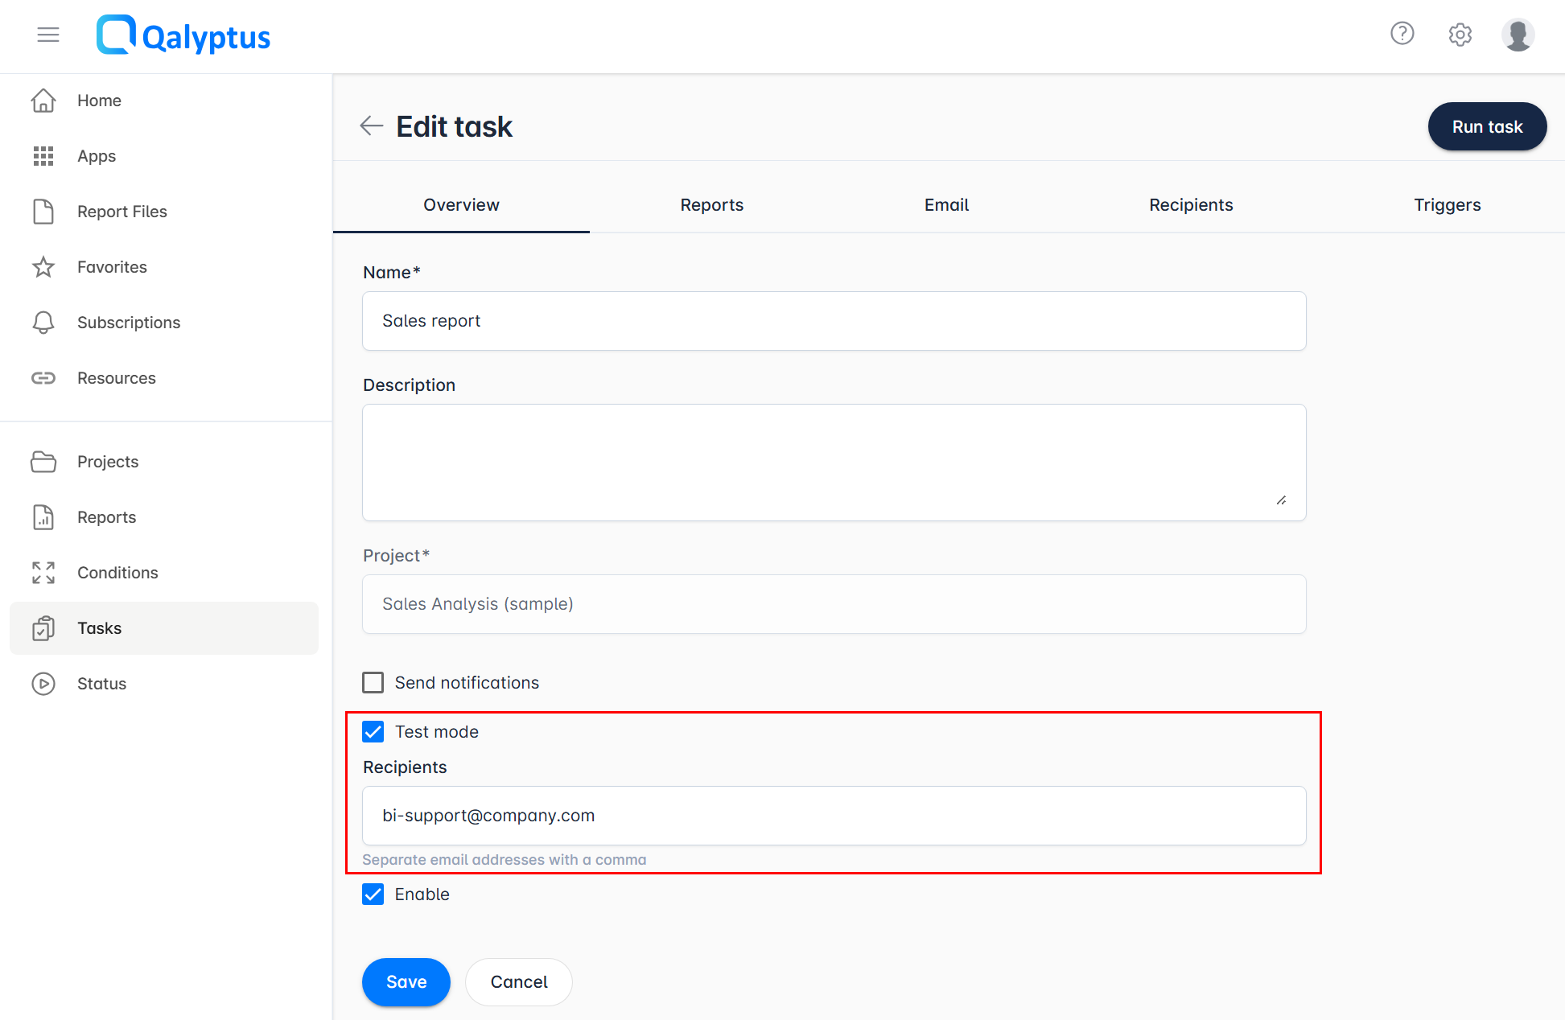This screenshot has width=1565, height=1020.
Task: Open the Conditions sidebar icon
Action: click(x=43, y=572)
